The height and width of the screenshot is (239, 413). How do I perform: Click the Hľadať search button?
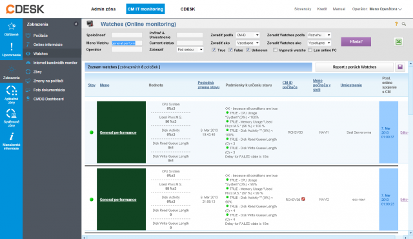[x=356, y=41]
